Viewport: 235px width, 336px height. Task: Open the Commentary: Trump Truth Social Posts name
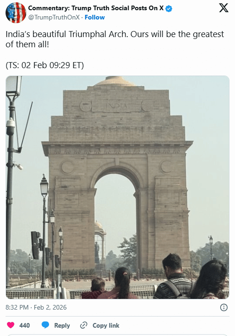point(96,8)
